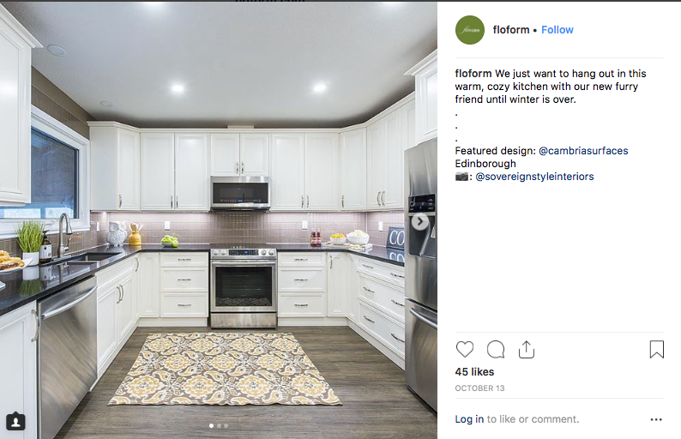Visit the @sovereignstyleinteriors profile
The height and width of the screenshot is (439, 681).
pos(534,177)
